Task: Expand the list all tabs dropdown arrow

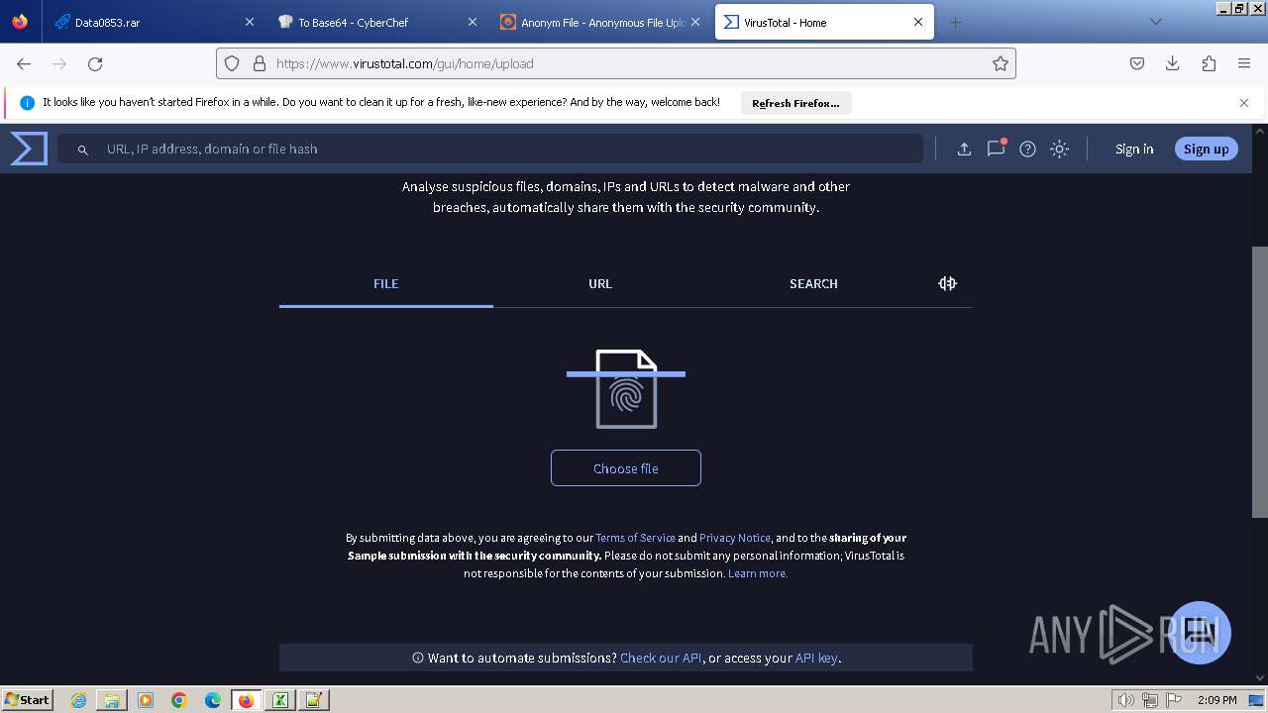Action: click(x=1155, y=22)
